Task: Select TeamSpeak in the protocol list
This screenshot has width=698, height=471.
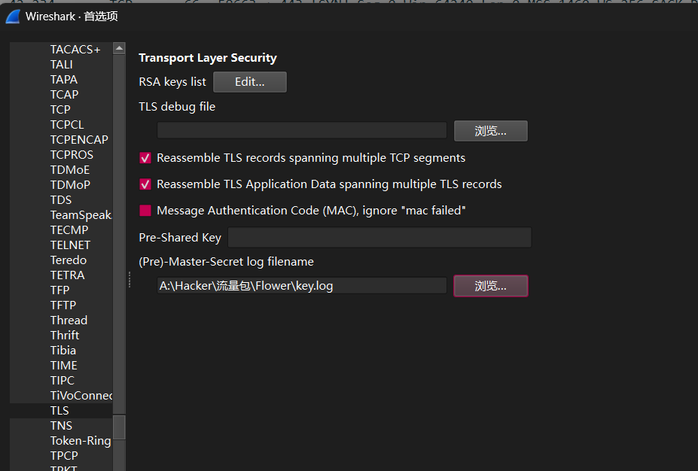Action: 81,215
